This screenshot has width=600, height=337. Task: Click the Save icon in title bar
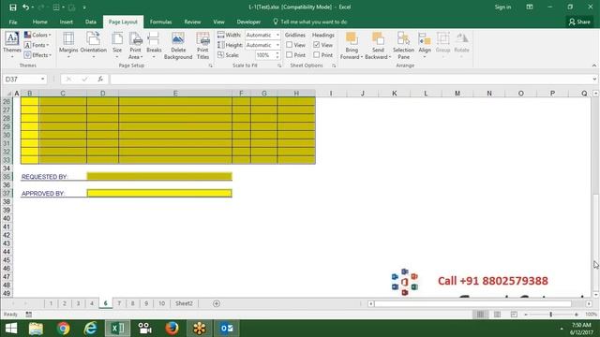point(12,7)
